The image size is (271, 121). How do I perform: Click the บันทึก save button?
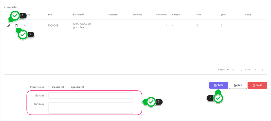(218, 85)
